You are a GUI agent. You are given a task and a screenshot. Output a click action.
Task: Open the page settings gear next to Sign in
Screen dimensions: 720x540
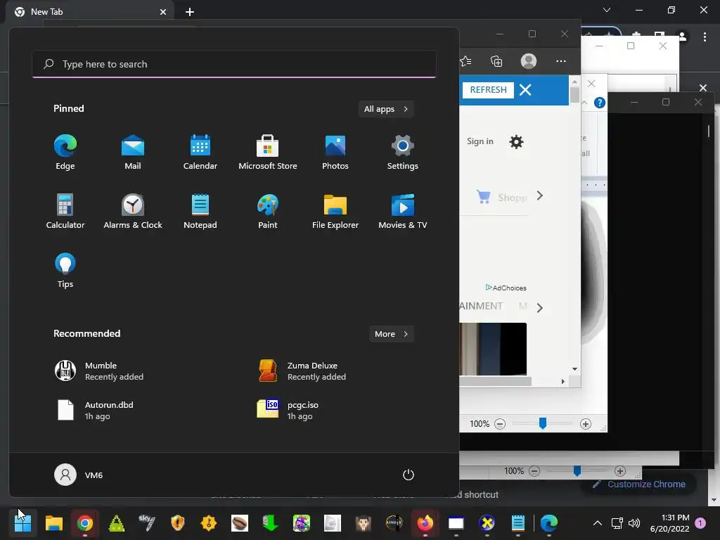coord(516,141)
